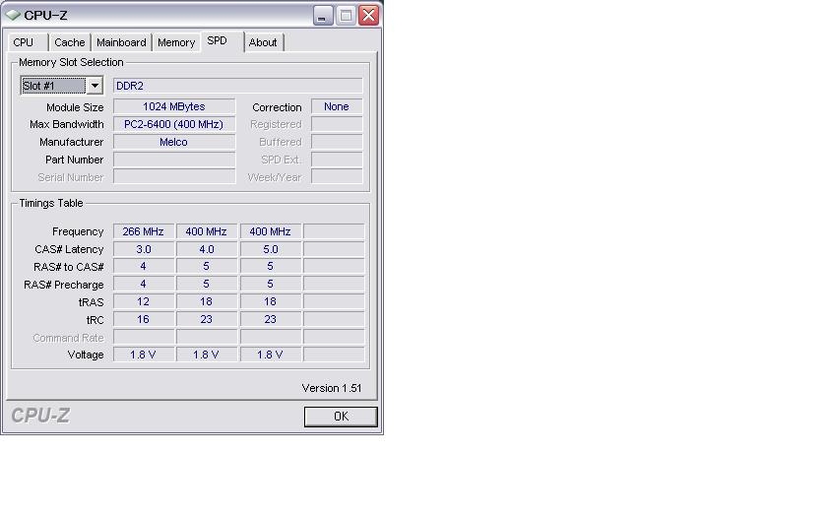The image size is (827, 517).
Task: Click the OK button
Action: [x=341, y=417]
